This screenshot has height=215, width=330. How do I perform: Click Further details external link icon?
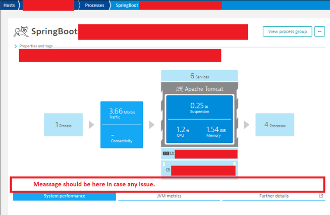(321, 196)
